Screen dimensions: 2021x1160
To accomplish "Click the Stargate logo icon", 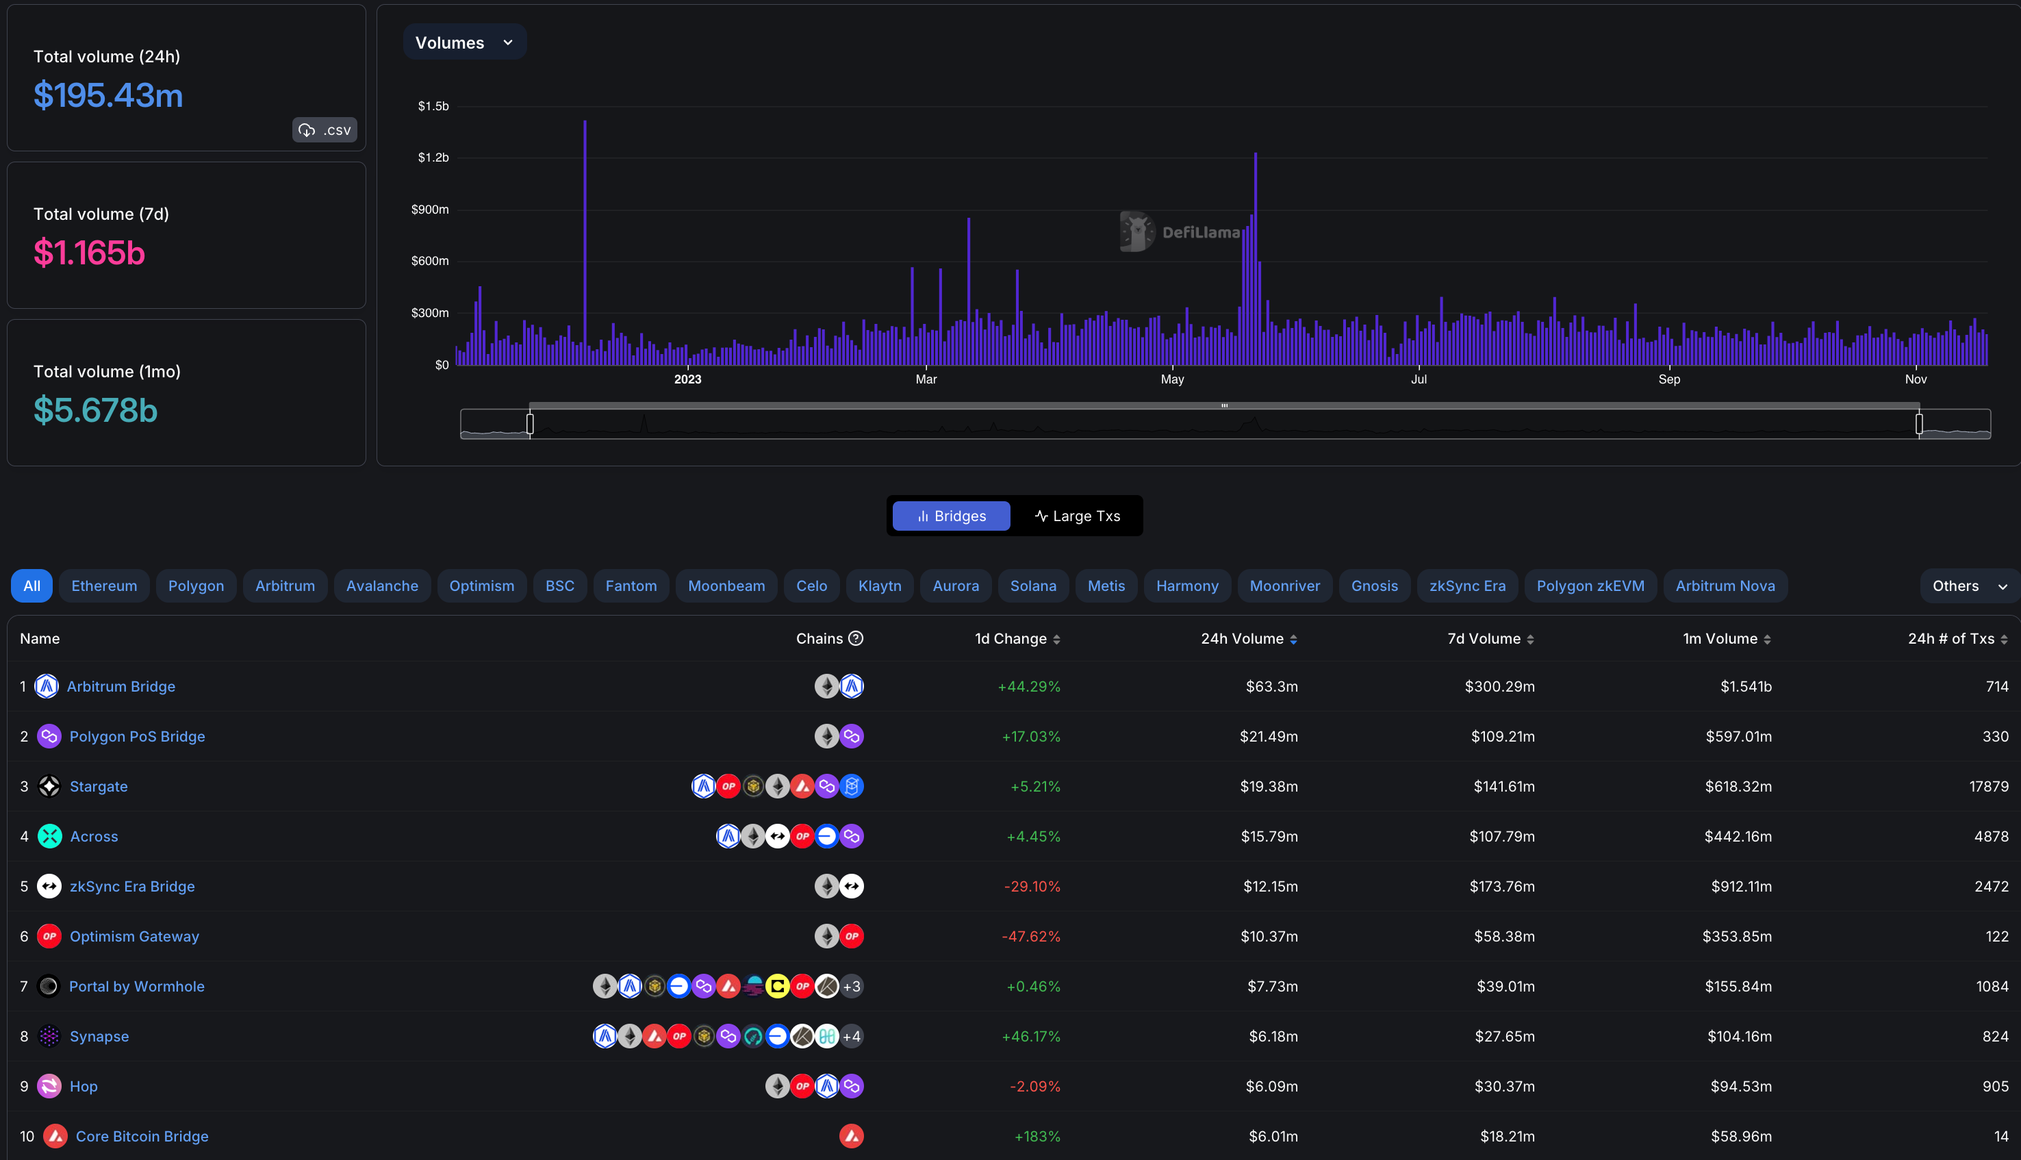I will [x=49, y=786].
